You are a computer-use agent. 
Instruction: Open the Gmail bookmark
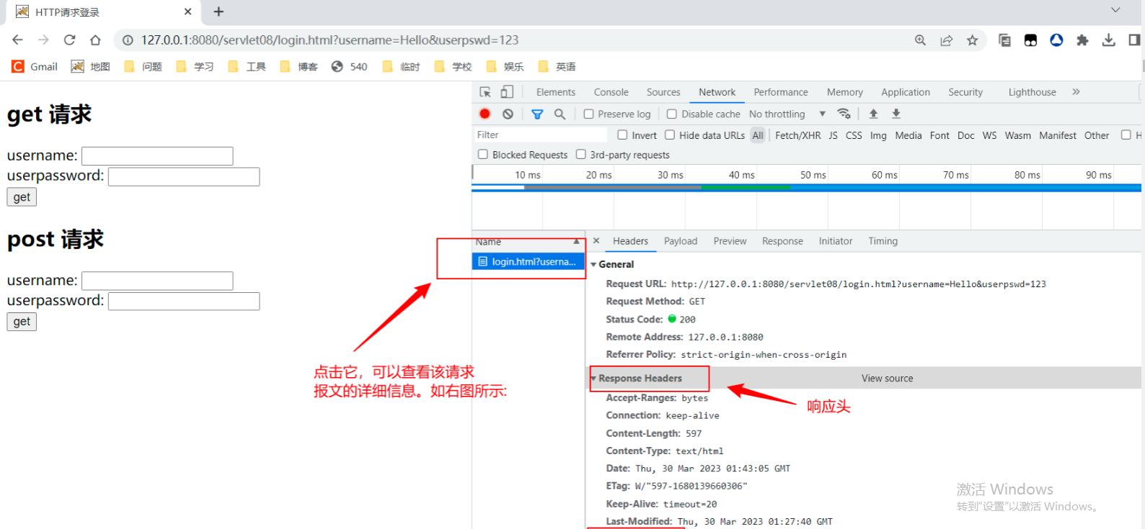tap(35, 66)
